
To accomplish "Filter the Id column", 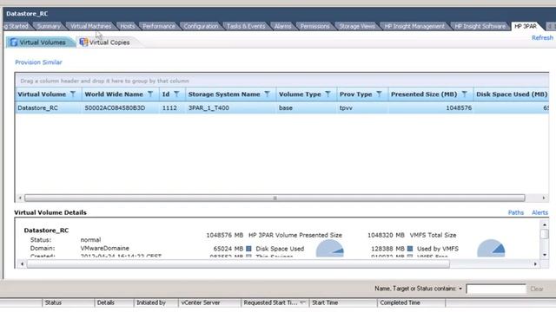I will [x=176, y=94].
